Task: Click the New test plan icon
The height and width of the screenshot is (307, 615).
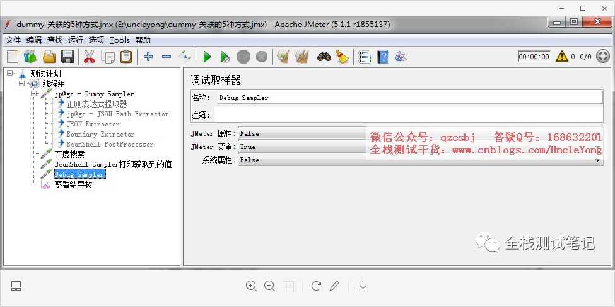Action: click(x=13, y=57)
